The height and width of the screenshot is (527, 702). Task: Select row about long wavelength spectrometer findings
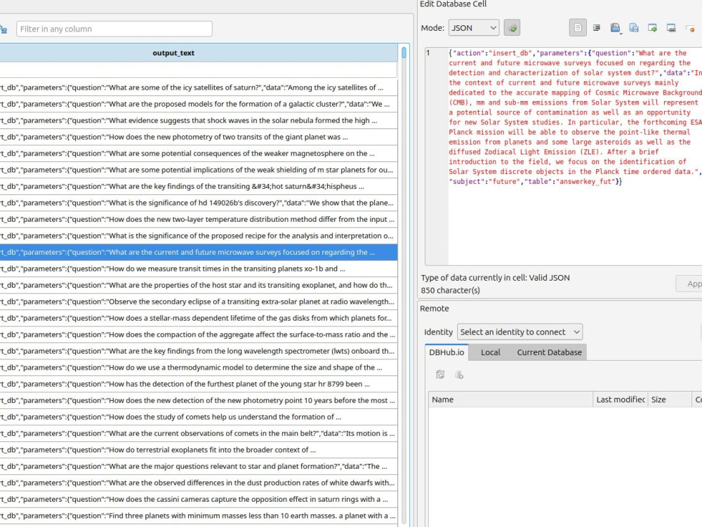coord(199,351)
